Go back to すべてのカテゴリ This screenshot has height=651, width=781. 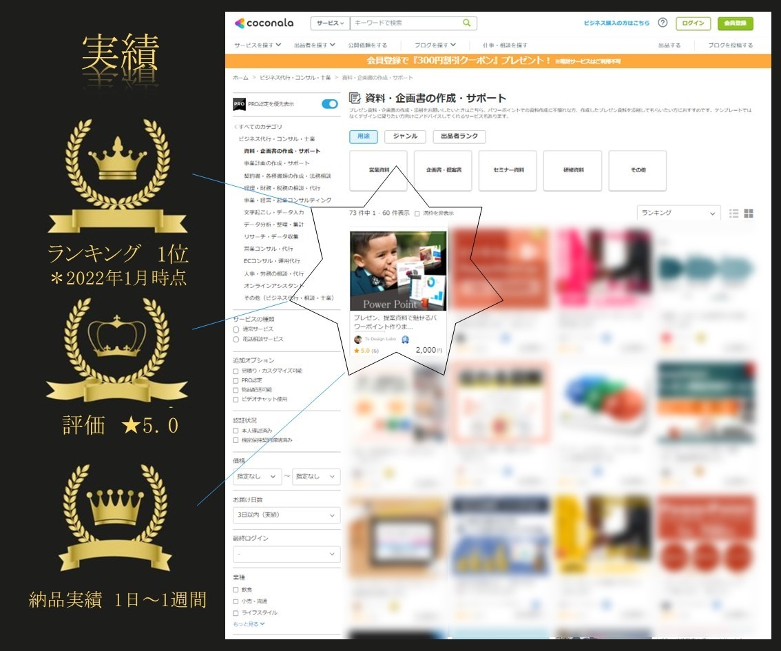pos(258,127)
